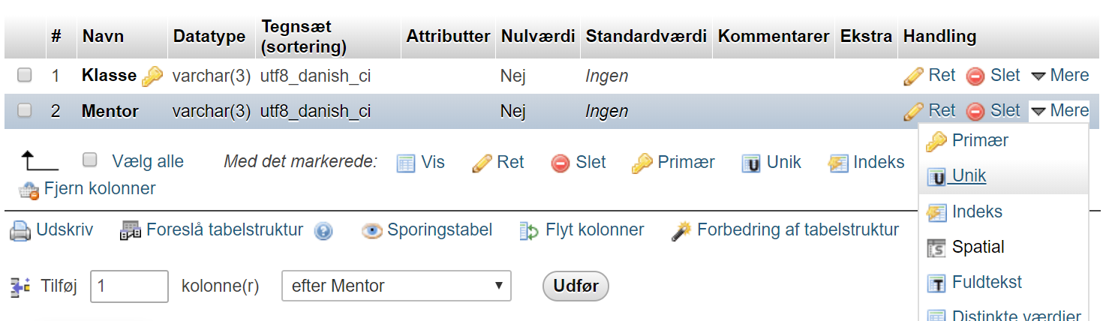Image resolution: width=1109 pixels, height=321 pixels.
Task: Click the Tilføj column count input field
Action: click(x=129, y=286)
